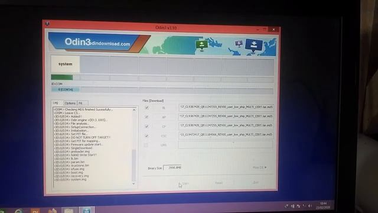Click the 'NAND Write Start!!' log line
Screen dimensions: 378x213
[76, 155]
